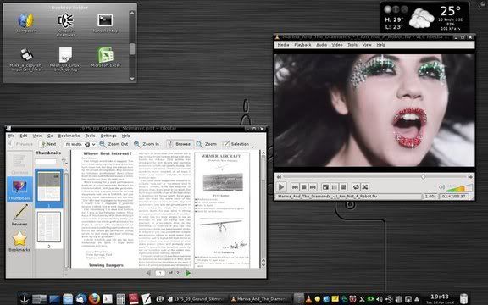Open the back-up log text file icon

click(x=66, y=59)
